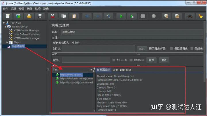Image resolution: width=207 pixels, height=116 pixels.
Task: Open the 选项 menu
Action: 38,9
